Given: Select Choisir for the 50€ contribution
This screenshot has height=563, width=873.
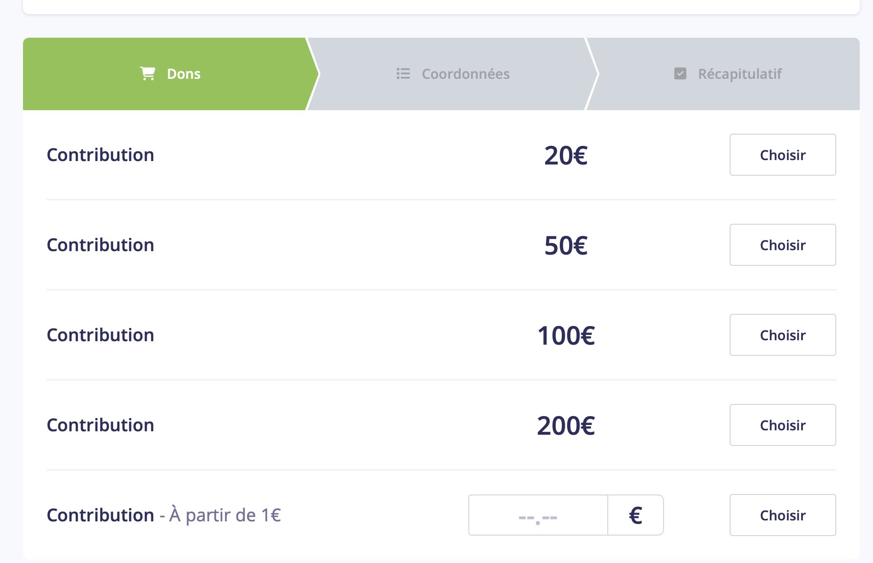Looking at the screenshot, I should [782, 245].
